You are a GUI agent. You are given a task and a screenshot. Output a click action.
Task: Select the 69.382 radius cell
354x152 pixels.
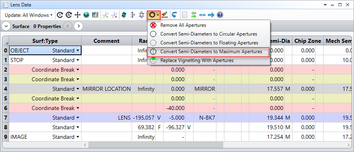144,127
